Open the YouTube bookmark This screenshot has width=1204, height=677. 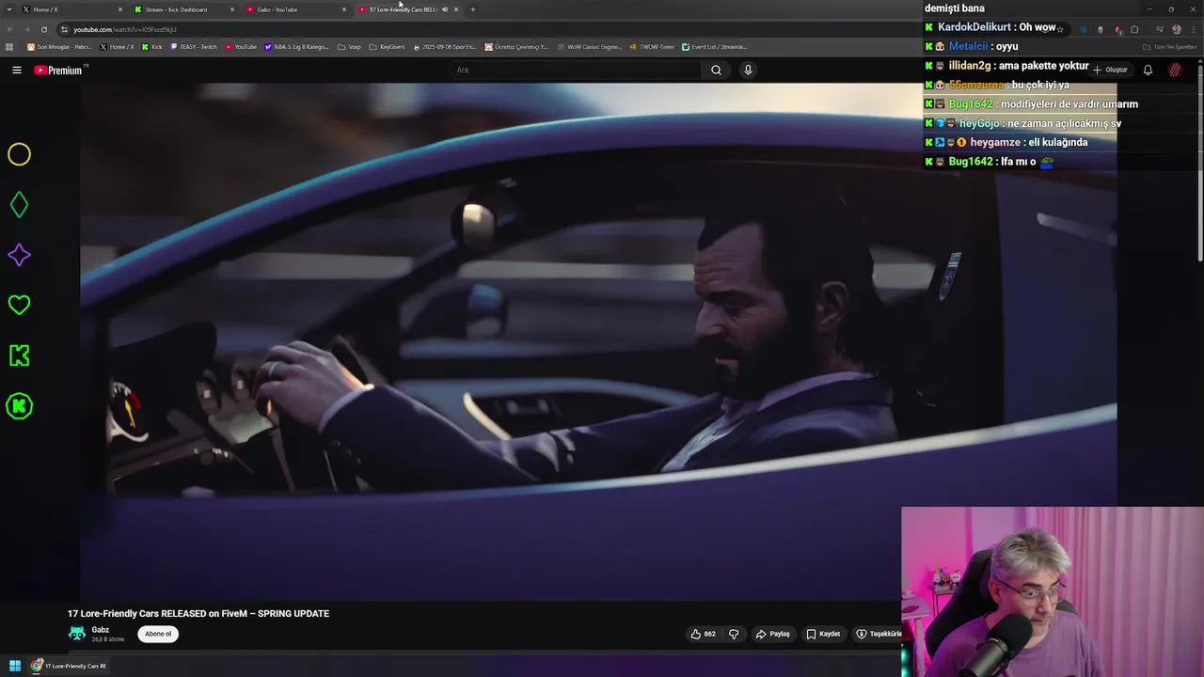[241, 47]
